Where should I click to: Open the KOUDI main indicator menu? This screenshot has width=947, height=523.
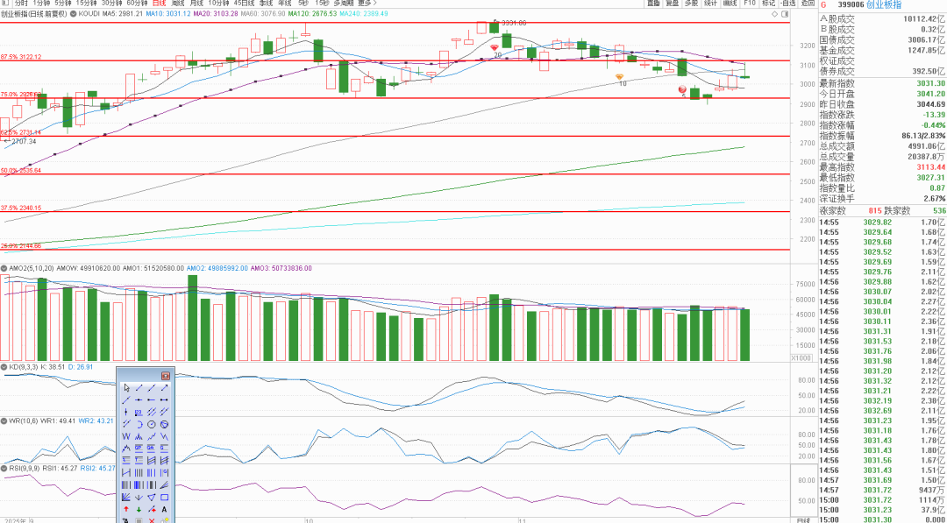coord(90,12)
